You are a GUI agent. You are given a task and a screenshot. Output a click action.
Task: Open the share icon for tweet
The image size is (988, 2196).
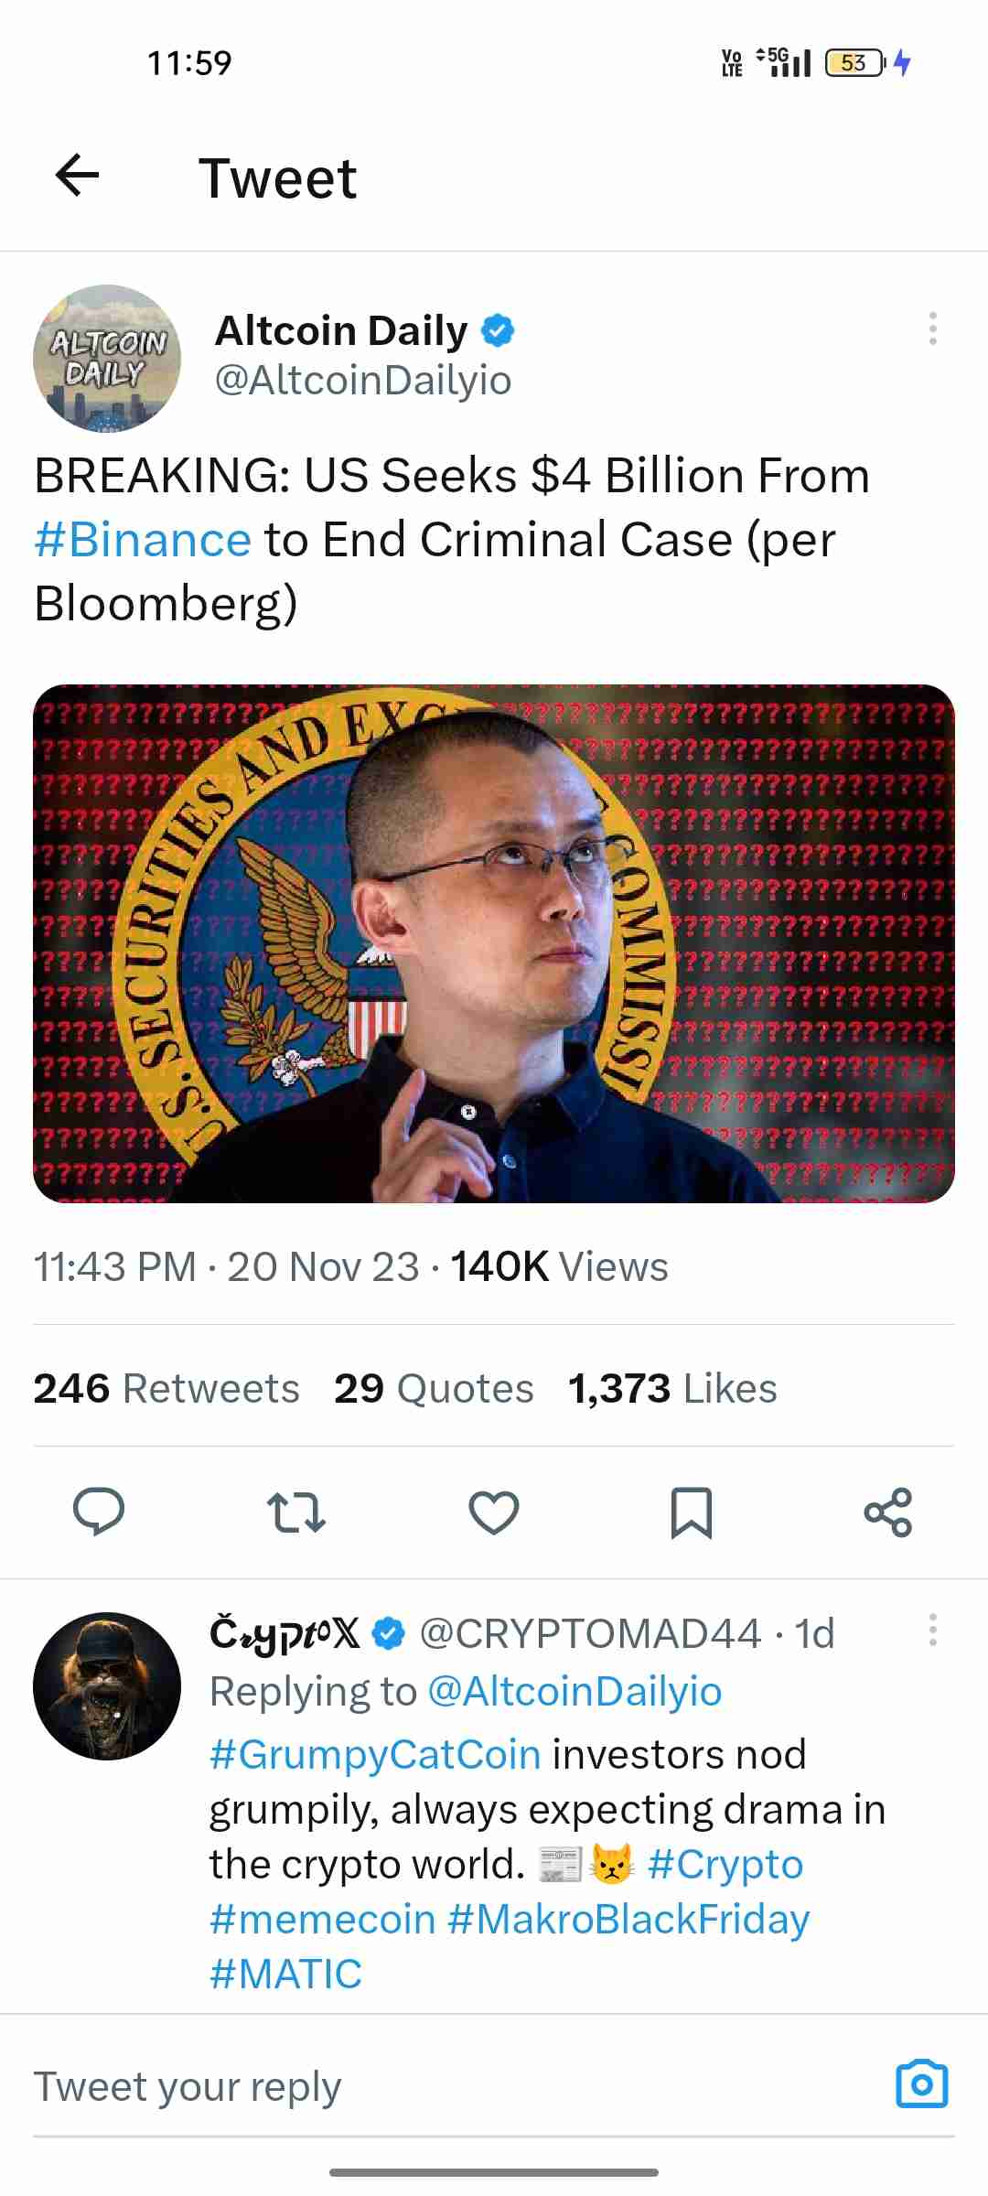888,1512
